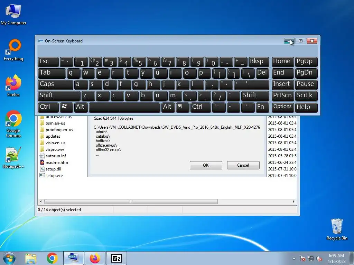
Task: Open the muted volume tray icon
Action: [x=319, y=258]
